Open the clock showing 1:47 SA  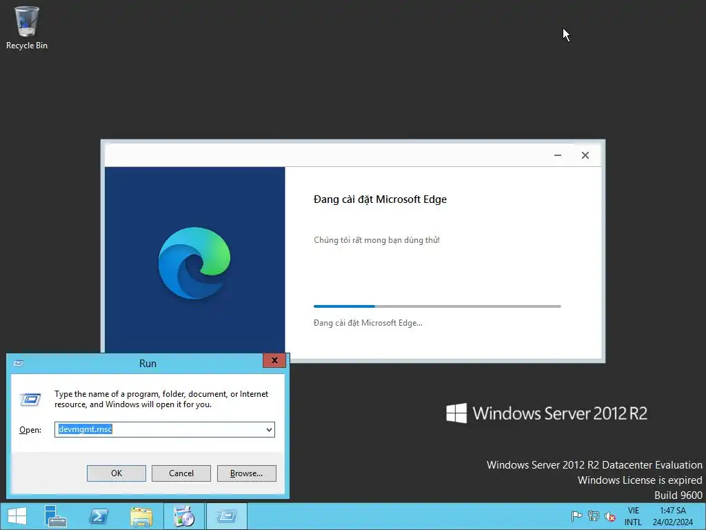[673, 516]
